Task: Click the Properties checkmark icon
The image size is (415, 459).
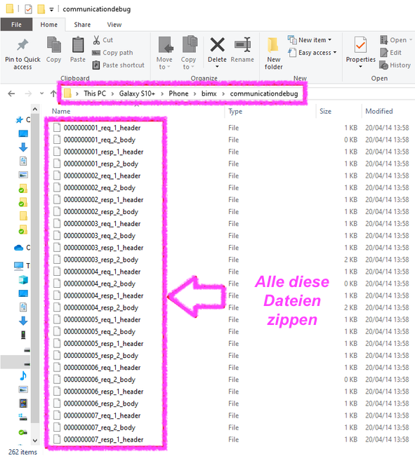Action: 360,46
